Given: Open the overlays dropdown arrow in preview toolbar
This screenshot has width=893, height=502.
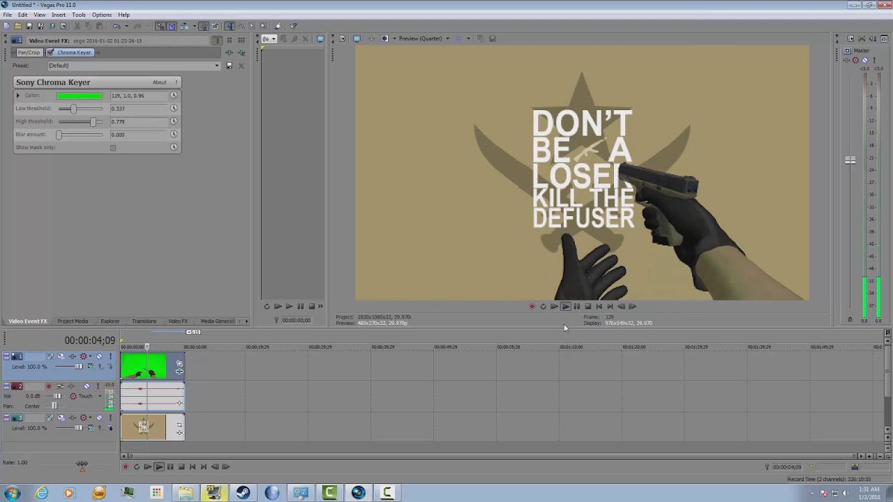Looking at the screenshot, I should [x=468, y=38].
